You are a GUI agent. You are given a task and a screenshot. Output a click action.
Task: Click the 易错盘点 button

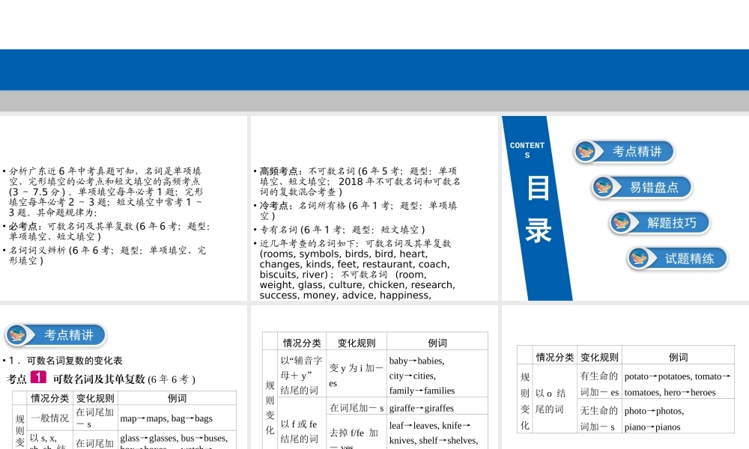[642, 187]
